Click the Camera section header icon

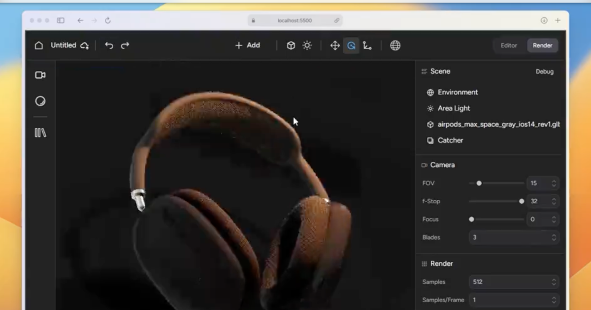tap(424, 165)
